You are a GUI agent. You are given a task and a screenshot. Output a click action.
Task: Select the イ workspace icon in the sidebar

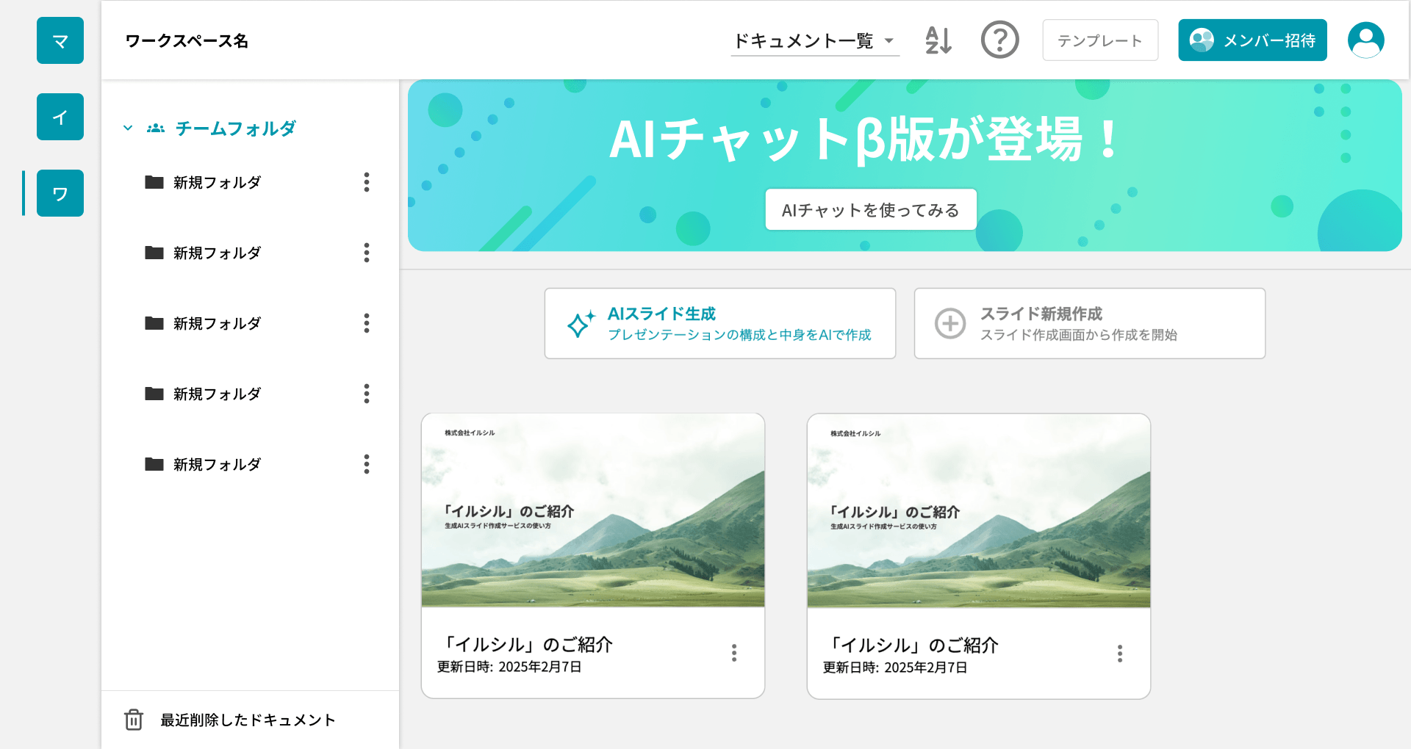pos(60,117)
